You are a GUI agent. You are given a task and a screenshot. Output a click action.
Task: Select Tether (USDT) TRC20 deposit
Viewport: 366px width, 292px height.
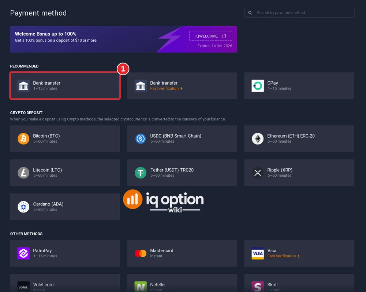(x=182, y=173)
